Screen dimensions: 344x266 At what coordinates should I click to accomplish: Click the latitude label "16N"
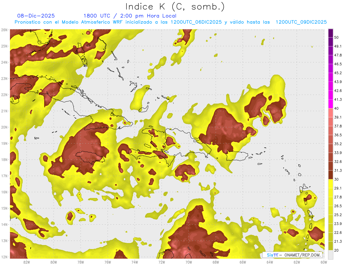point(4,192)
